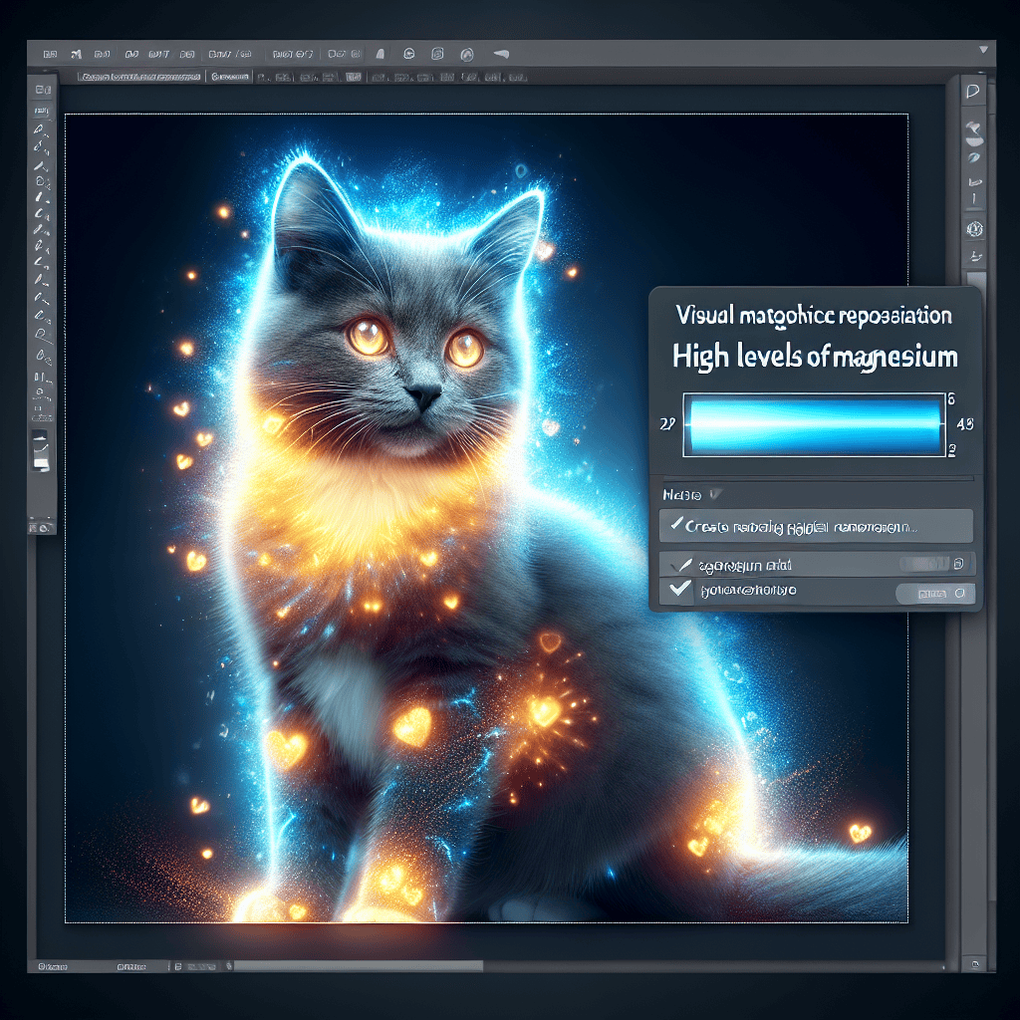Image resolution: width=1020 pixels, height=1020 pixels.
Task: Click the "High levels of magnesium" heading
Action: pos(815,356)
